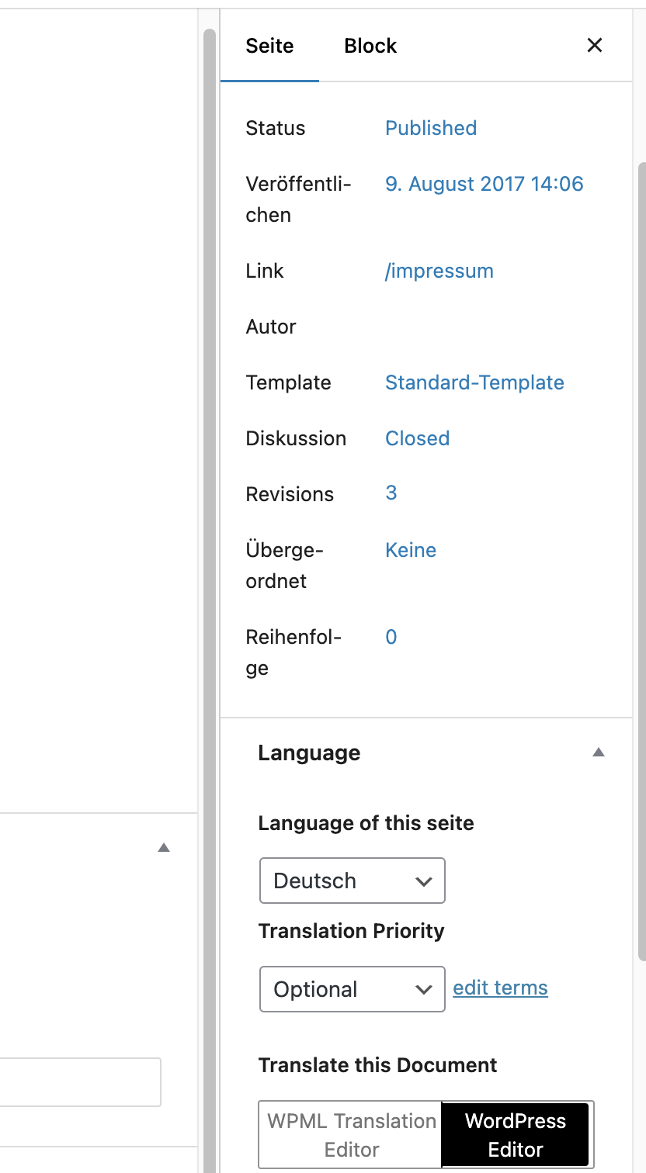
Task: Open the Closed discussion setting
Action: pos(418,438)
